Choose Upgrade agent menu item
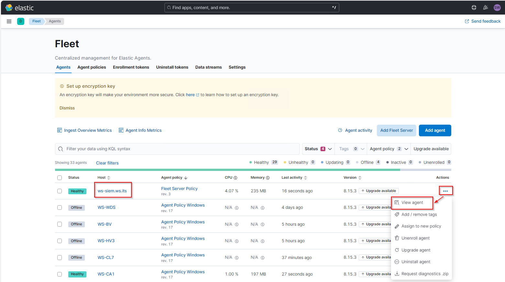 click(416, 250)
